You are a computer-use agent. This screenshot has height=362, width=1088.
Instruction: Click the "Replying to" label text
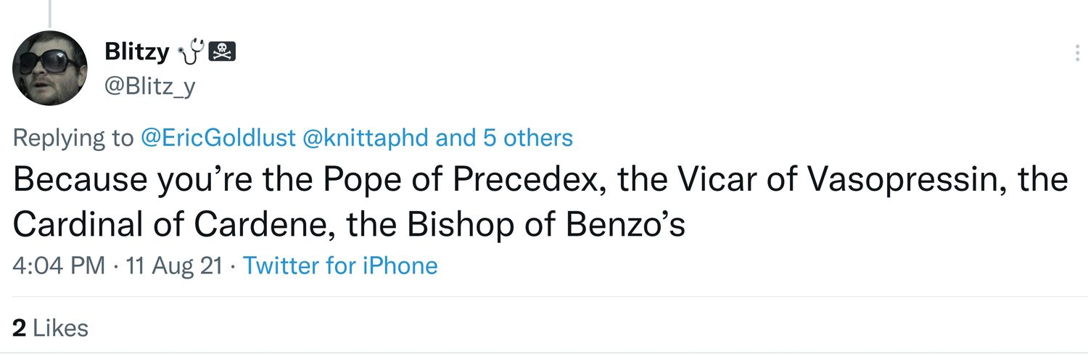[73, 138]
